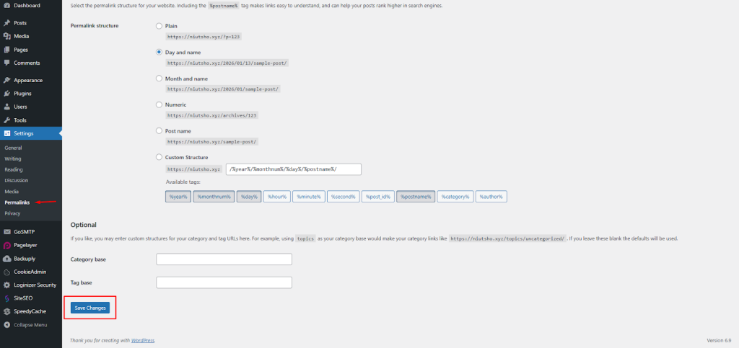Click the SpeedyCache icon
The image size is (739, 348).
pos(6,311)
